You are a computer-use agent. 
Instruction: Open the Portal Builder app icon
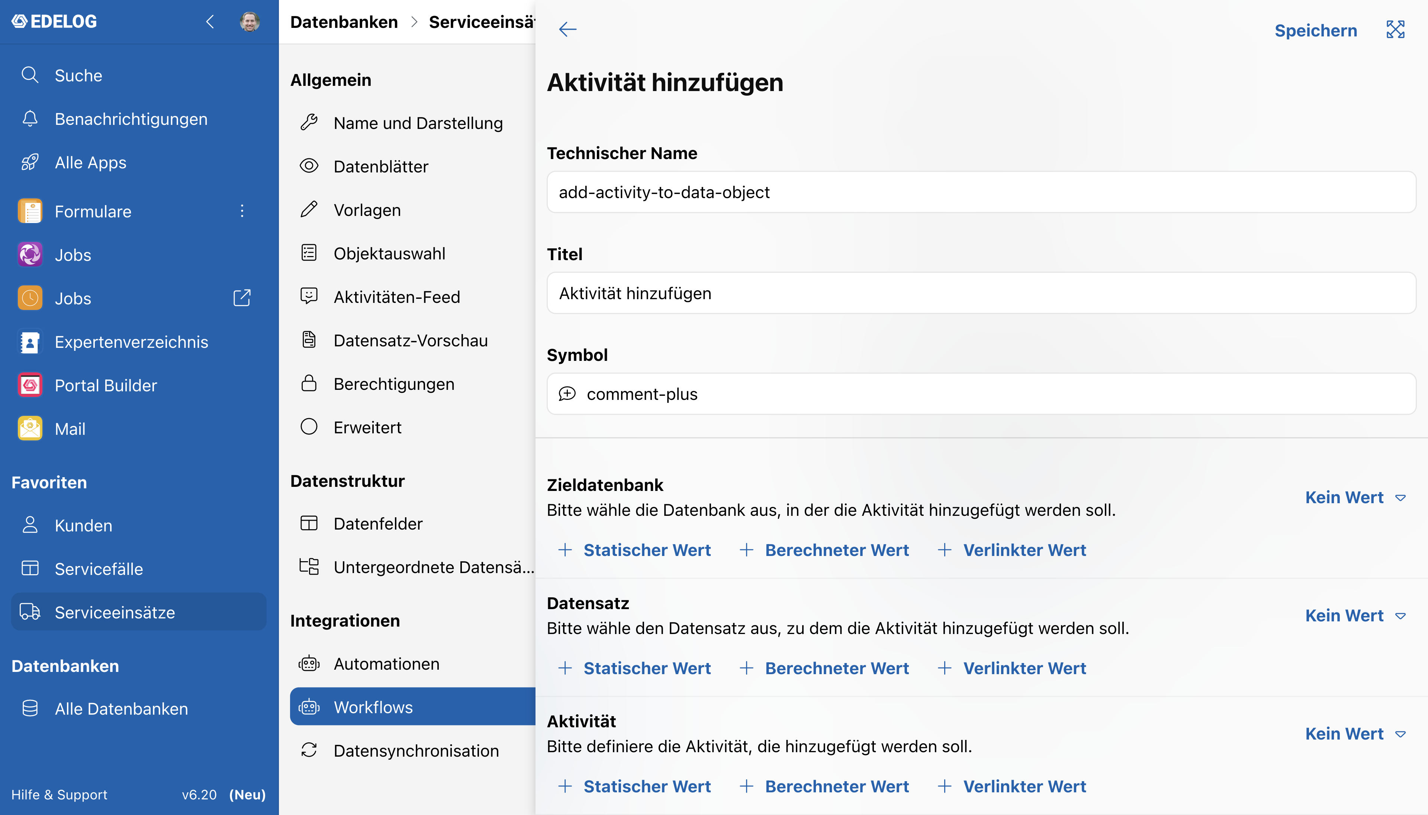tap(30, 385)
